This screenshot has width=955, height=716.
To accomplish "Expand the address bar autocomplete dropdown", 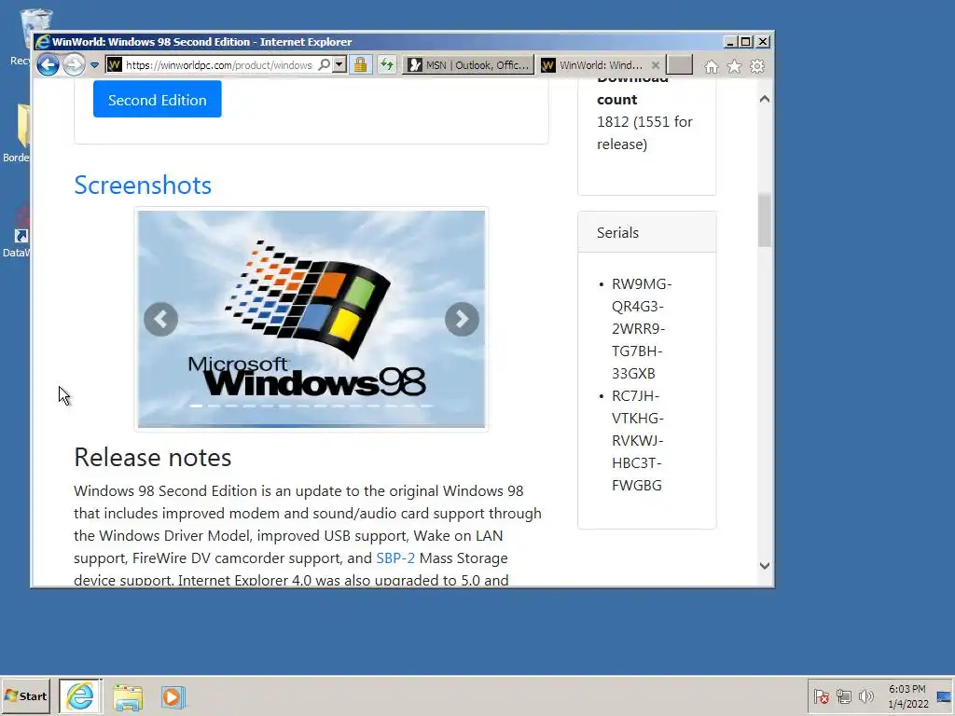I will click(x=339, y=64).
